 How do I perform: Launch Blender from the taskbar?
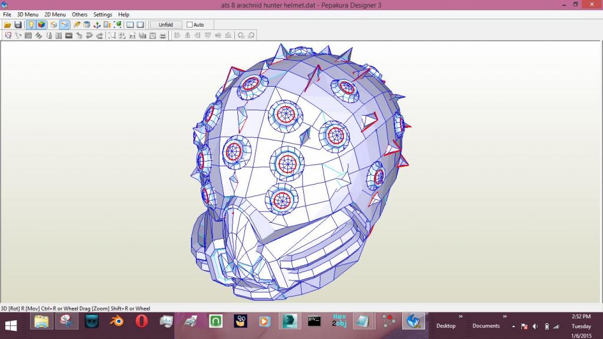117,321
